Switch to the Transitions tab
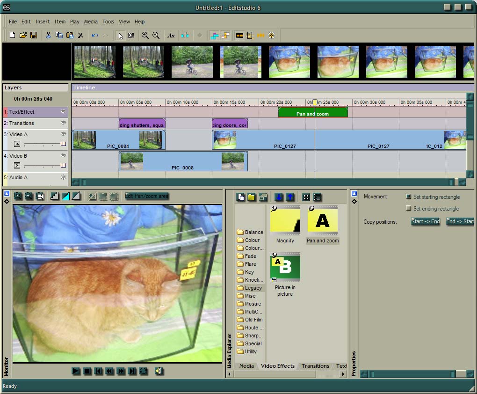The image size is (477, 394). click(315, 366)
